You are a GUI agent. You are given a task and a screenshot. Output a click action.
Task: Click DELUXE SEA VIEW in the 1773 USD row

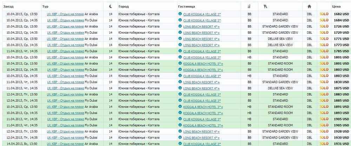pyautogui.click(x=280, y=45)
